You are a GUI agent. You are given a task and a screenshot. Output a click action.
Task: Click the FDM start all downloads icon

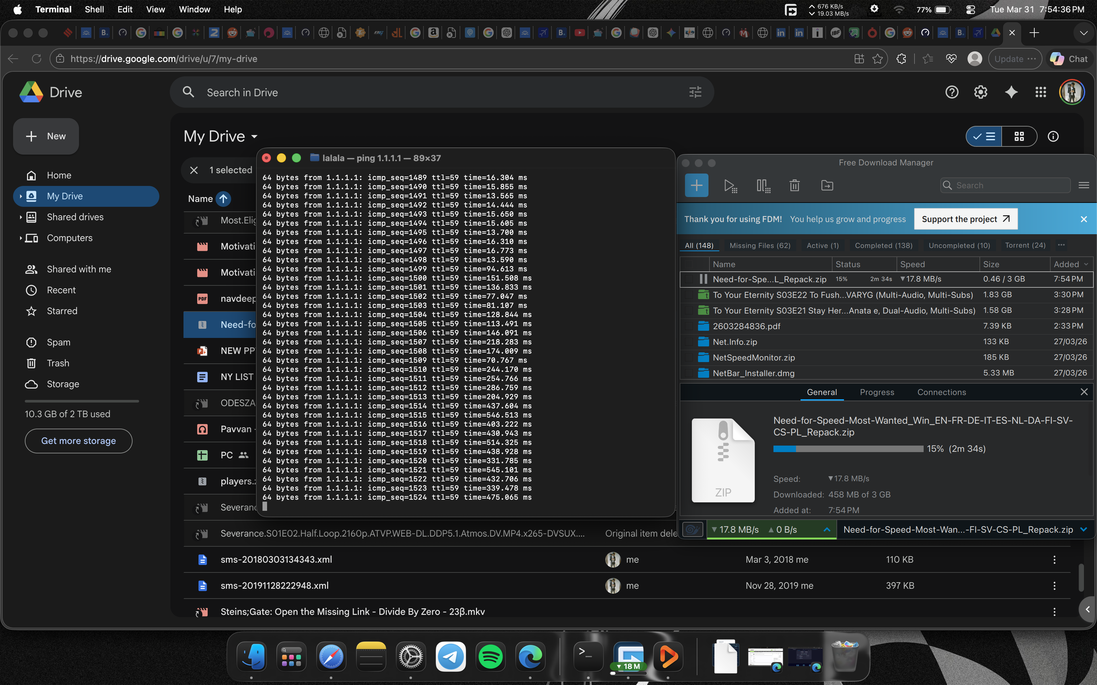click(x=730, y=185)
